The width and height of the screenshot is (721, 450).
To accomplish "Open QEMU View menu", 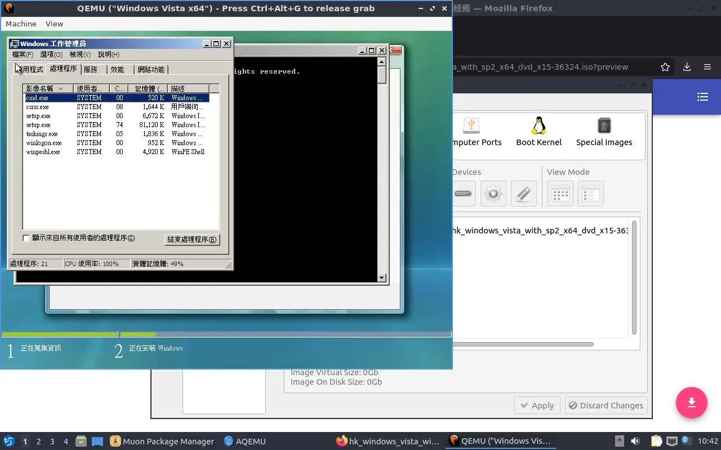I will (54, 24).
